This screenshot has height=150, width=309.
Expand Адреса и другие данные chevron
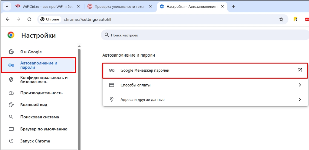coord(300,99)
